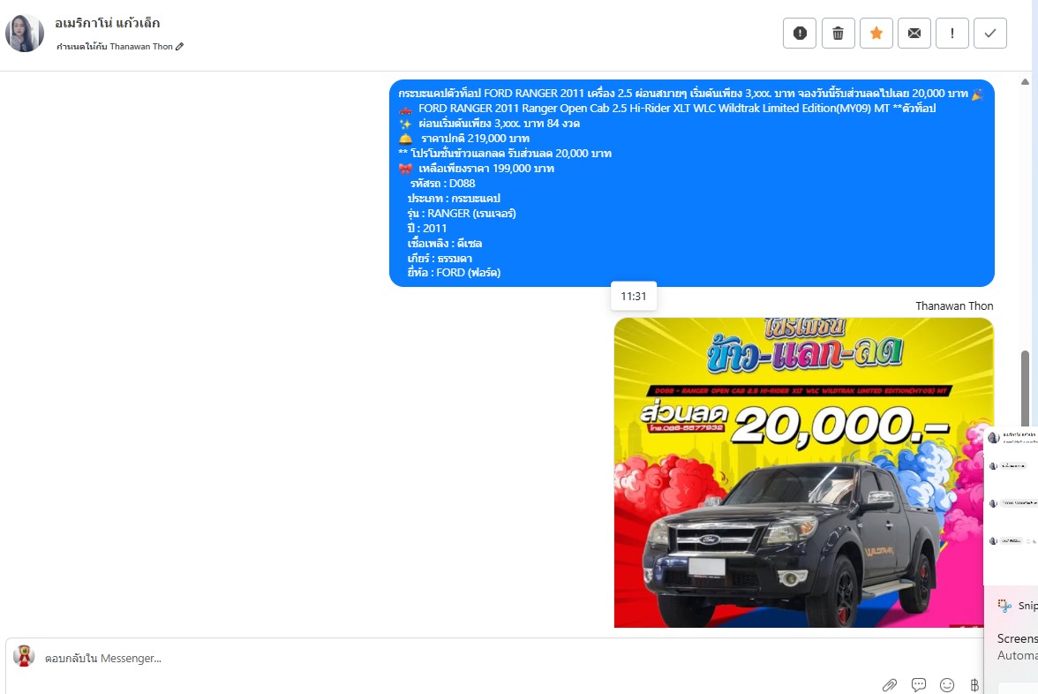The height and width of the screenshot is (694, 1038).
Task: Click the Baht payment icon
Action: 974,685
